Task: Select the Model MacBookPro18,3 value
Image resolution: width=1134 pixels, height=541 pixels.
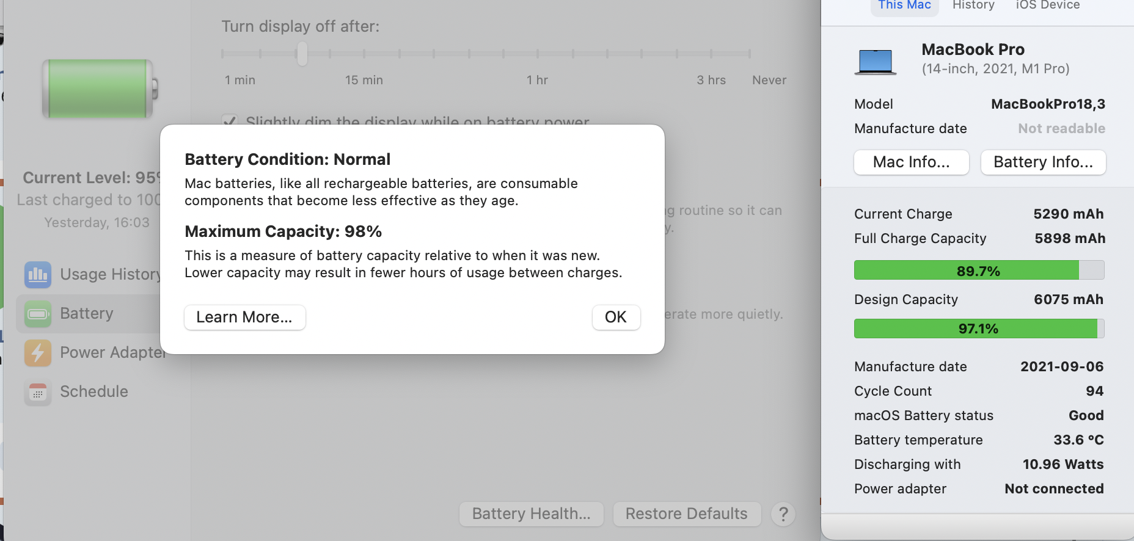Action: [1048, 104]
